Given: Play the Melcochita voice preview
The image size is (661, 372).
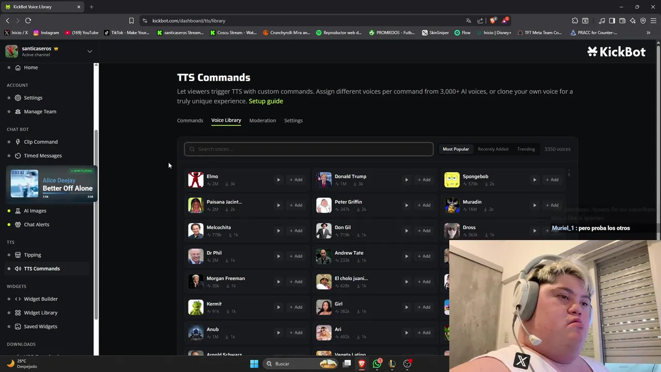Looking at the screenshot, I should 278,230.
